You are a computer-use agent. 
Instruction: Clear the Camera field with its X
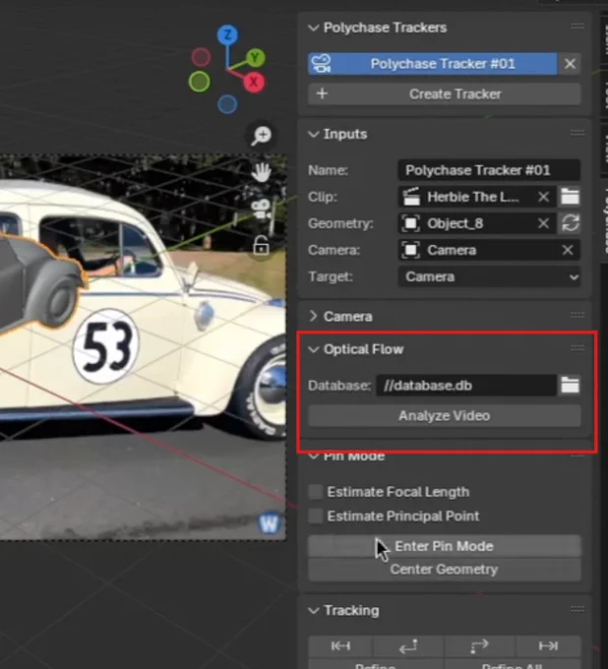click(568, 250)
